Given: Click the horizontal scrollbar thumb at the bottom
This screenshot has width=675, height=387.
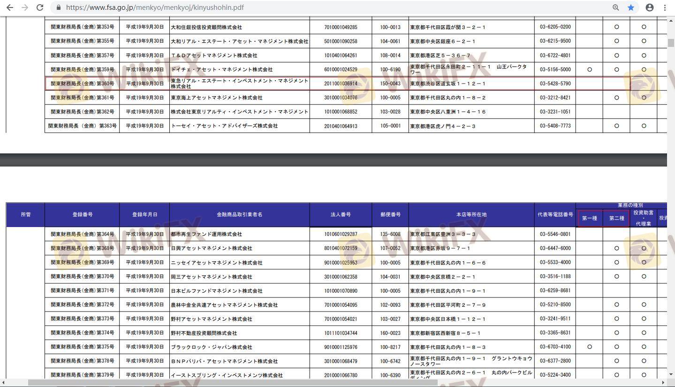Looking at the screenshot, I should pyautogui.click(x=232, y=383).
